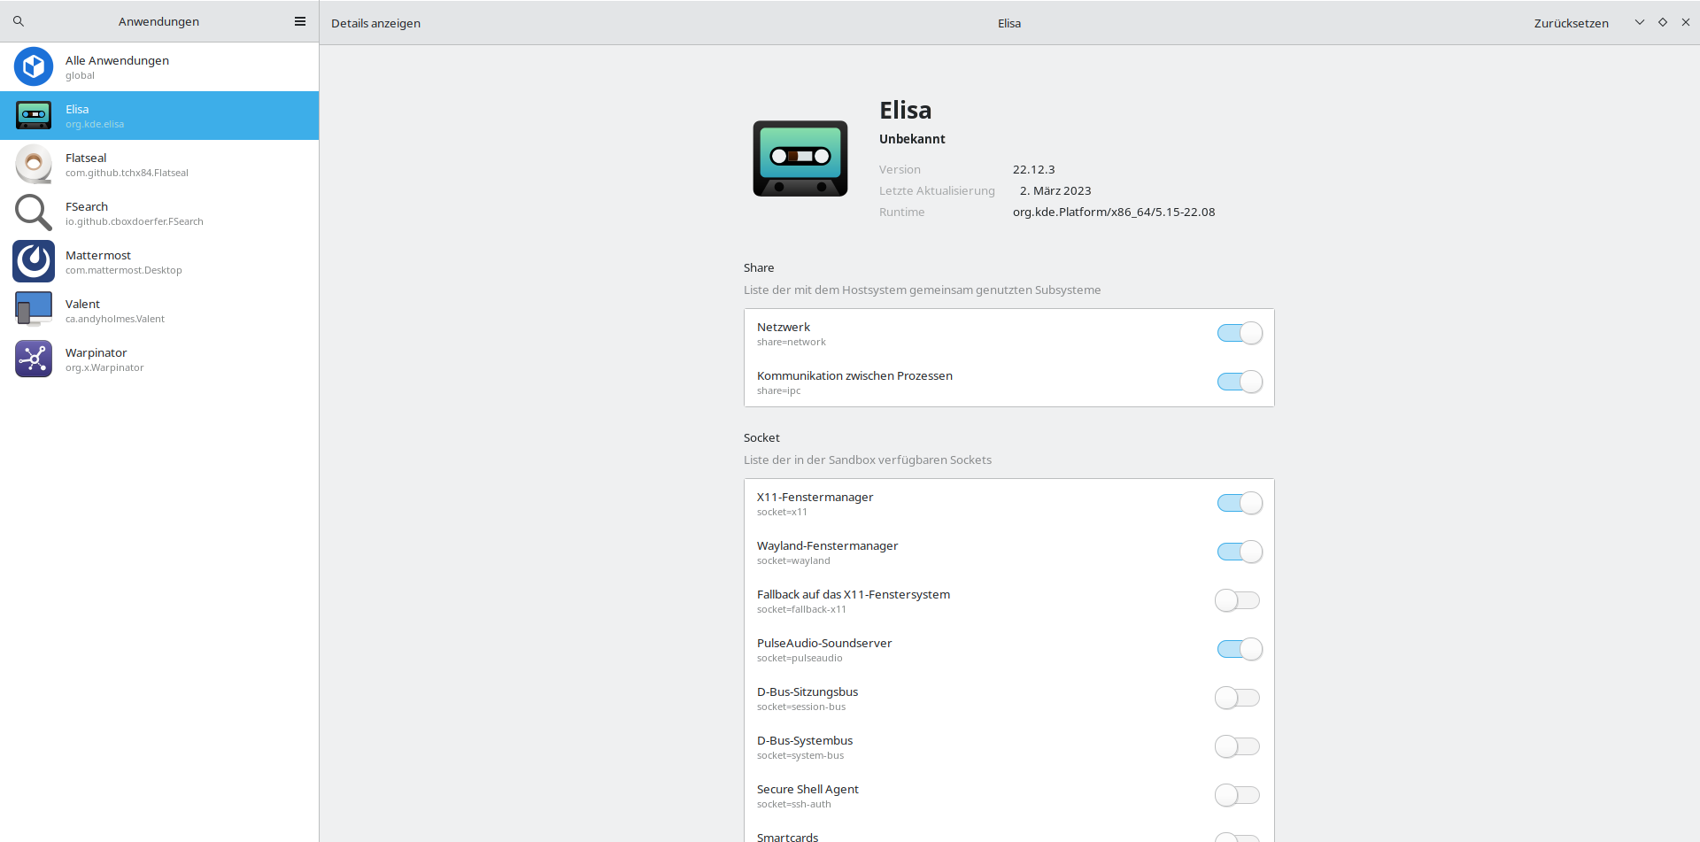
Task: Enable the Fallback auf das X11-Fenstersystem switch
Action: point(1237,601)
